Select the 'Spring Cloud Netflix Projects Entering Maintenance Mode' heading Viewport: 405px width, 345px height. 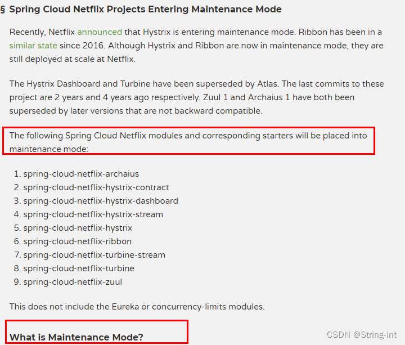point(146,10)
